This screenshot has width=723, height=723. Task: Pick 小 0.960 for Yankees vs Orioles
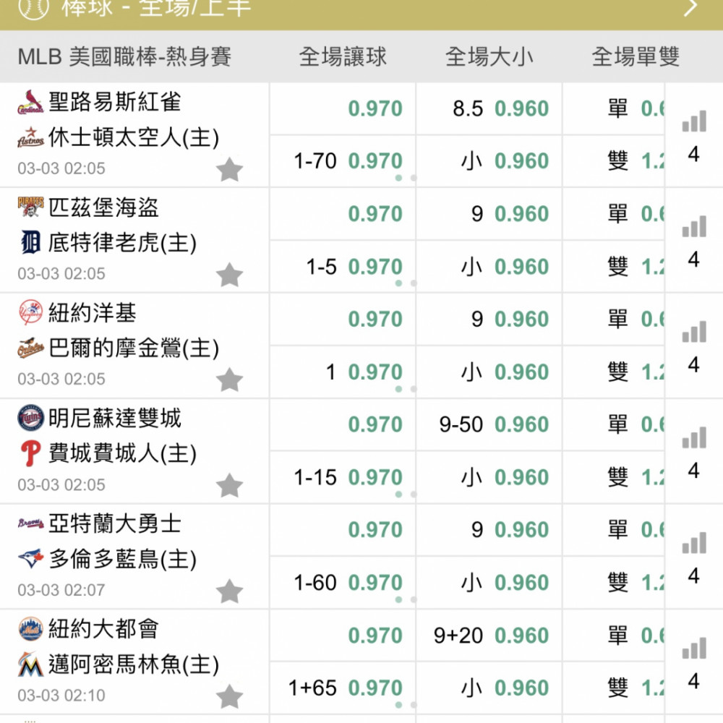489,372
